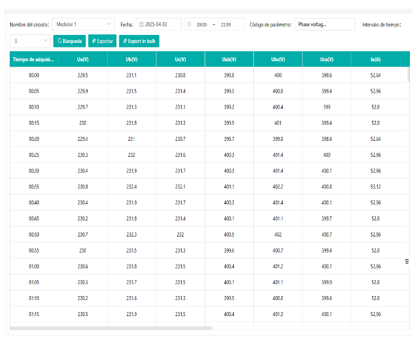Click the Ua(V) column header
Image resolution: width=415 pixels, height=339 pixels.
(x=83, y=59)
